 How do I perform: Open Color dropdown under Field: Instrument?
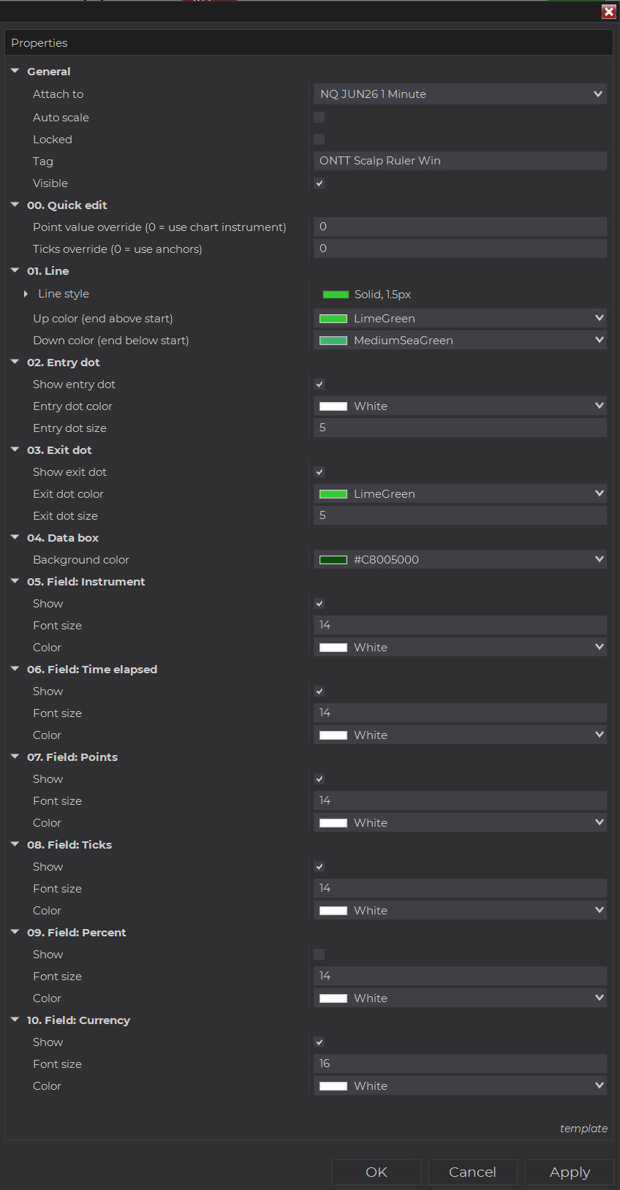460,647
